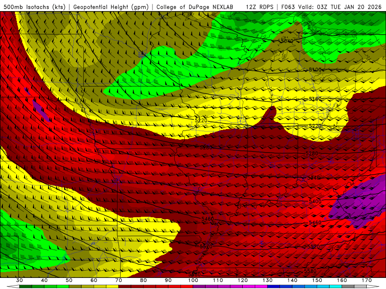Click the 5040 height contour label

[x=287, y=41]
